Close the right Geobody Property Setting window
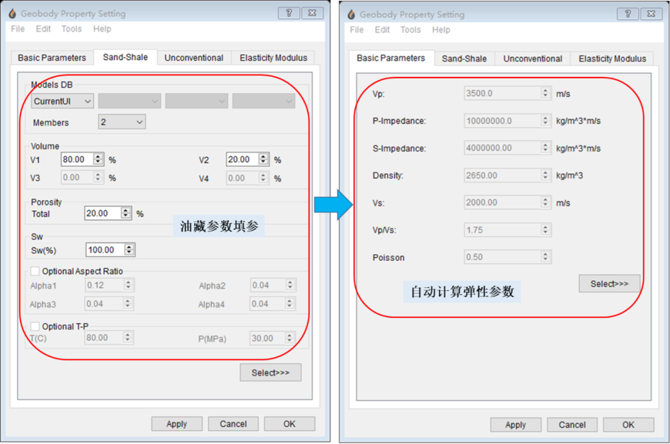Image resolution: width=670 pixels, height=444 pixels. pyautogui.click(x=651, y=14)
